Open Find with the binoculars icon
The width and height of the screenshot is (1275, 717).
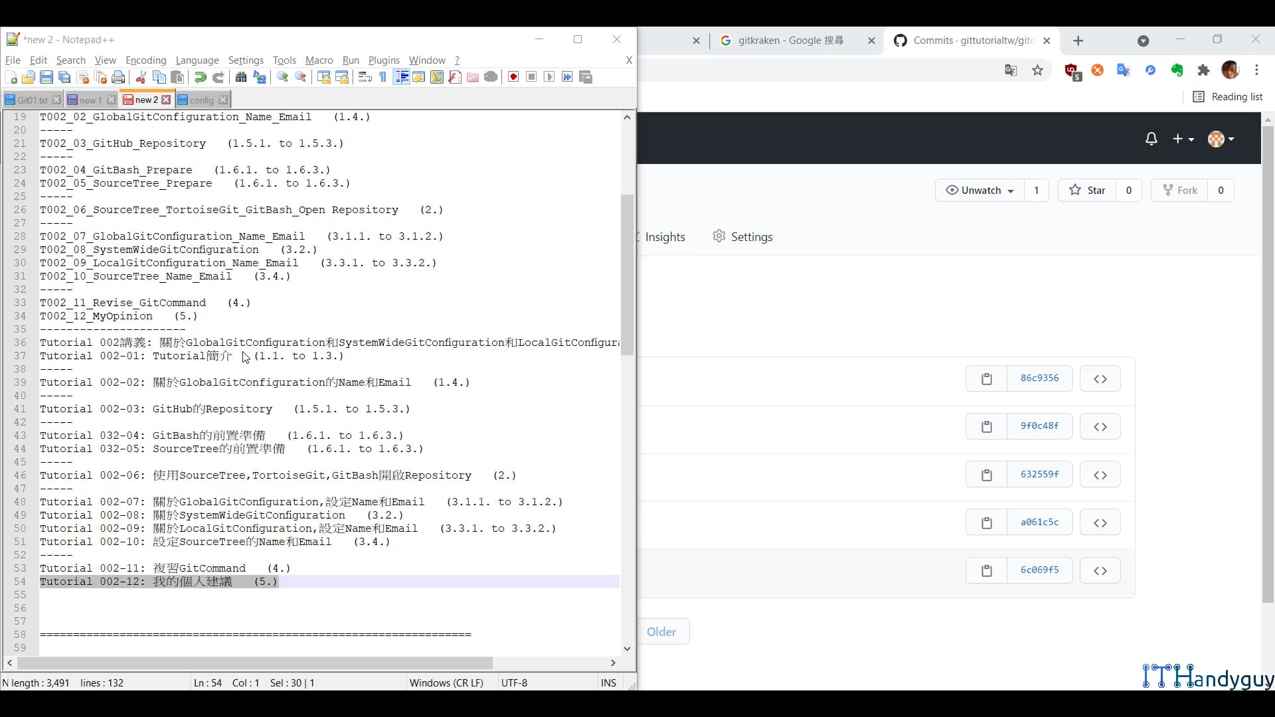pyautogui.click(x=241, y=78)
